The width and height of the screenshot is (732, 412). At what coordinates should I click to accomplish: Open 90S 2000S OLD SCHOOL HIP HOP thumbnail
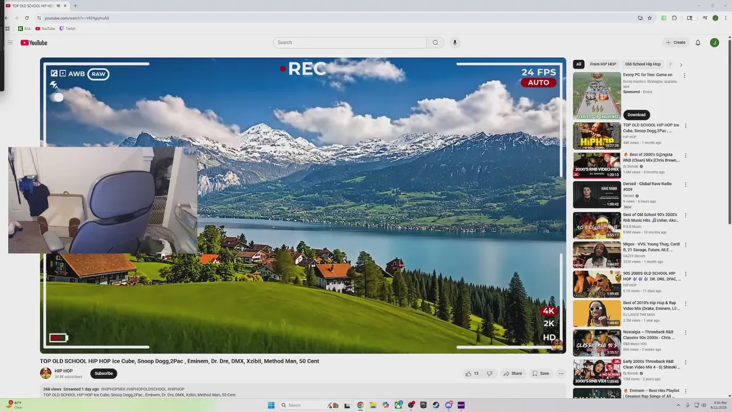(597, 284)
